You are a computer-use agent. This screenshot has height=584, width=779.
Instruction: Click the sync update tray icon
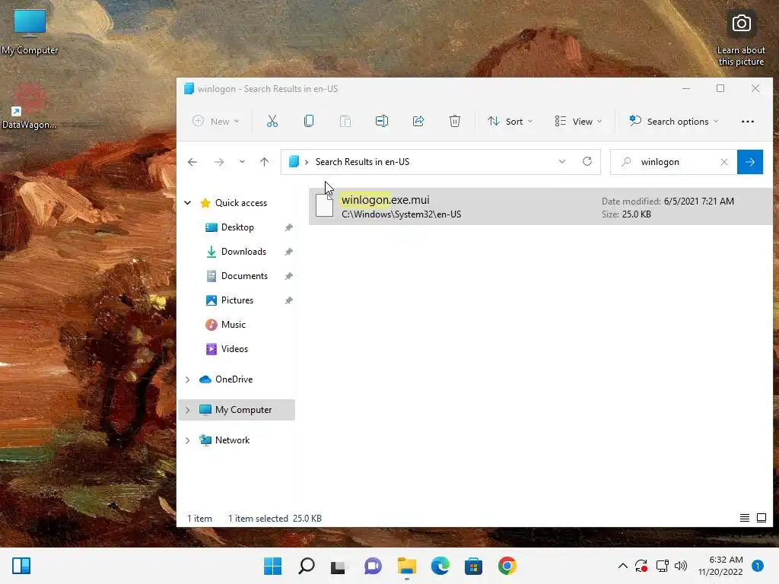(x=641, y=566)
